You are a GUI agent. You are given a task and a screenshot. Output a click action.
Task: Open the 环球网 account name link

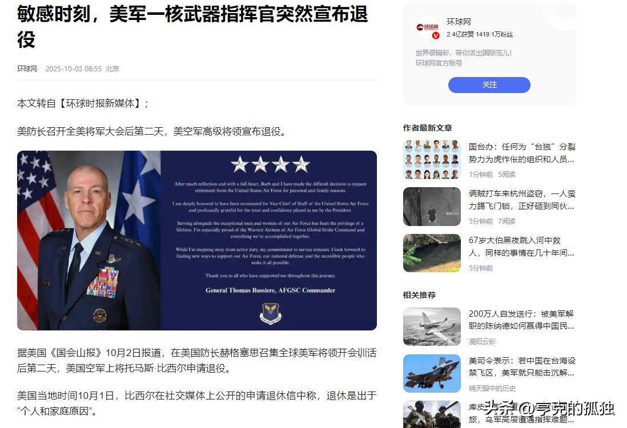[x=459, y=22]
